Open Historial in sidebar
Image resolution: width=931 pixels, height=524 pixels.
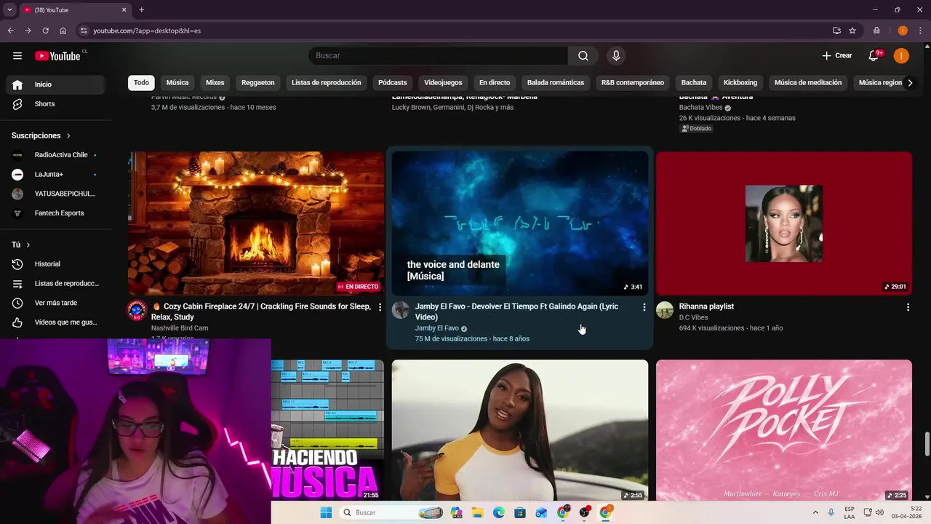[55, 264]
